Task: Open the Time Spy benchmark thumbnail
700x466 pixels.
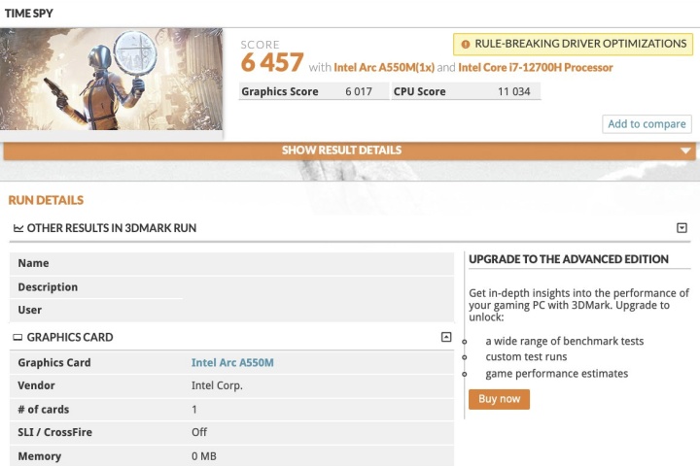Action: pyautogui.click(x=112, y=80)
